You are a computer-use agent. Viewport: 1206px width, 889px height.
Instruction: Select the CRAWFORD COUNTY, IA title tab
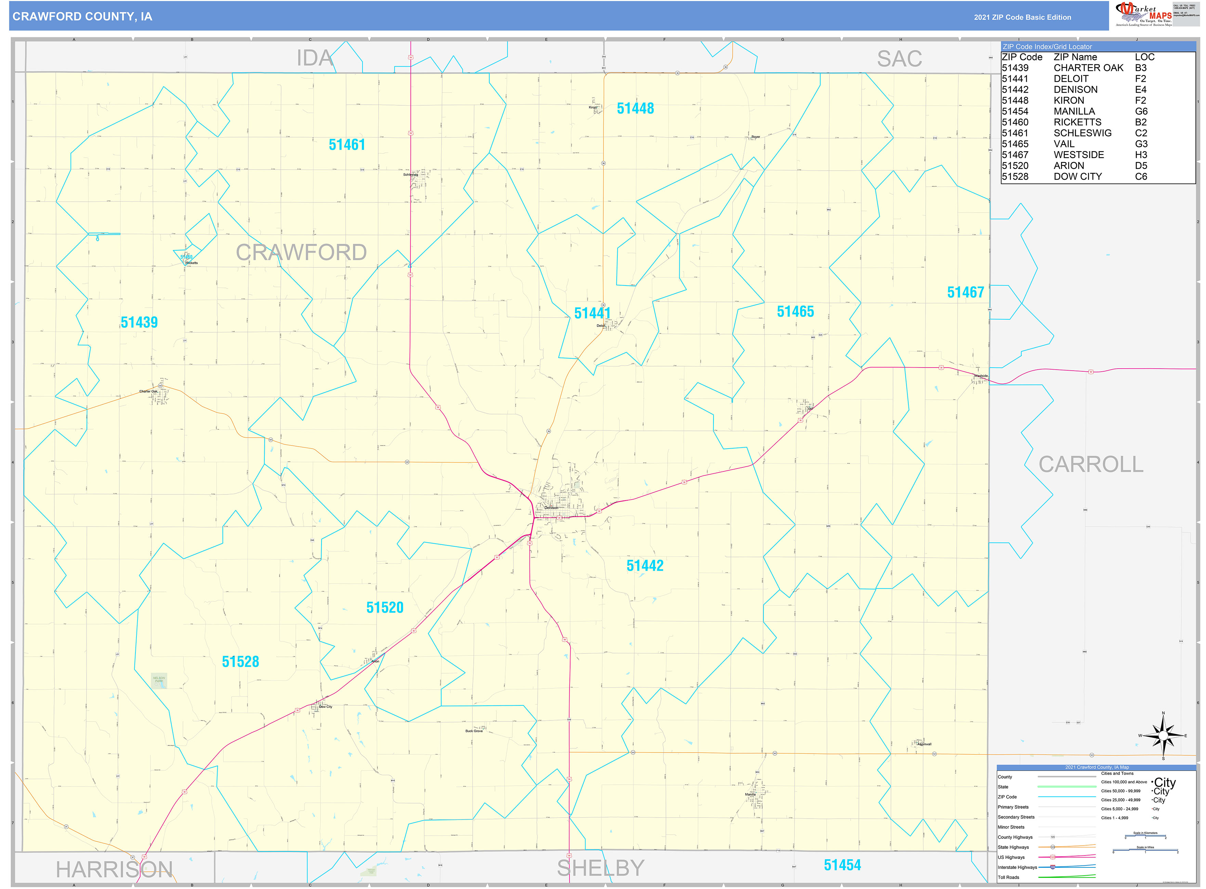pos(83,17)
